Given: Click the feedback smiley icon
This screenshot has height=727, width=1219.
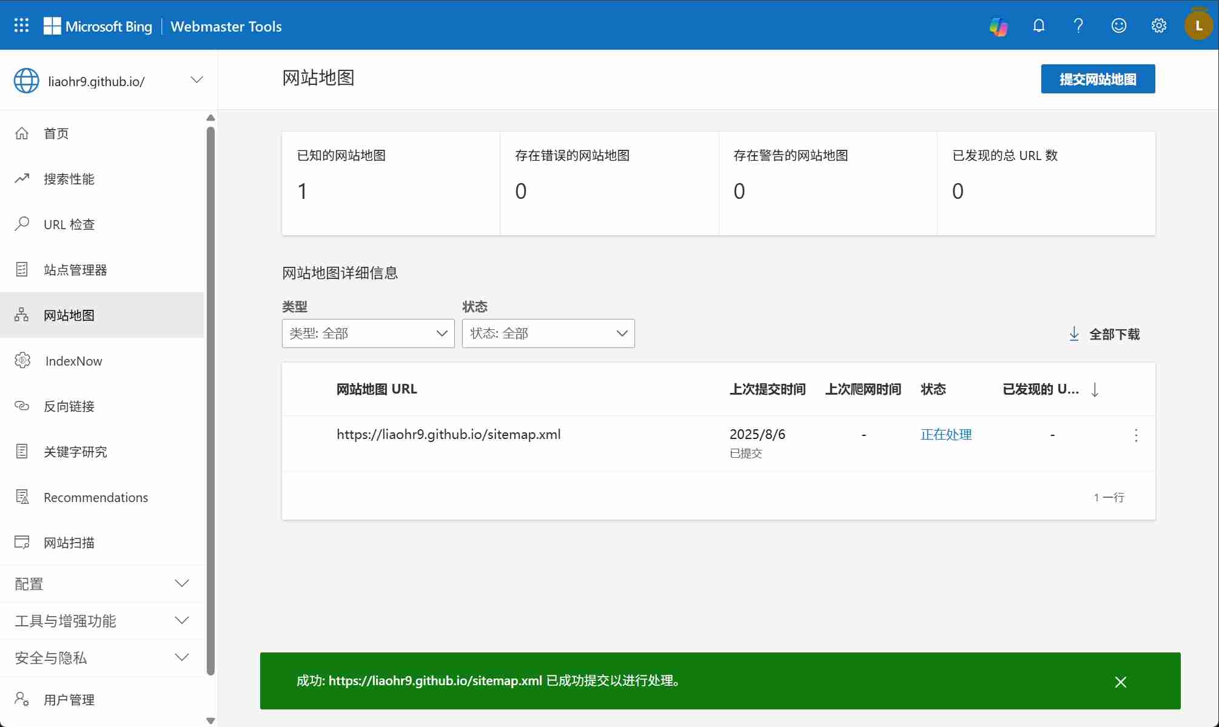Looking at the screenshot, I should [x=1118, y=25].
